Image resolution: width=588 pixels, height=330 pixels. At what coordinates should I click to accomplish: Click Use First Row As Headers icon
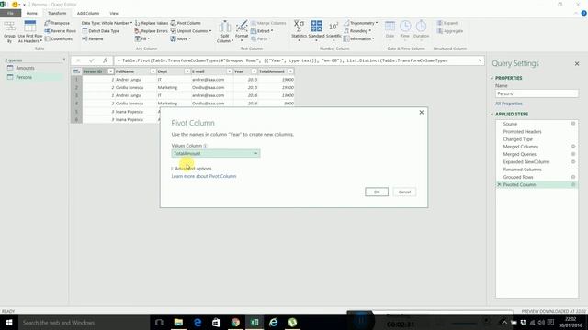click(30, 32)
